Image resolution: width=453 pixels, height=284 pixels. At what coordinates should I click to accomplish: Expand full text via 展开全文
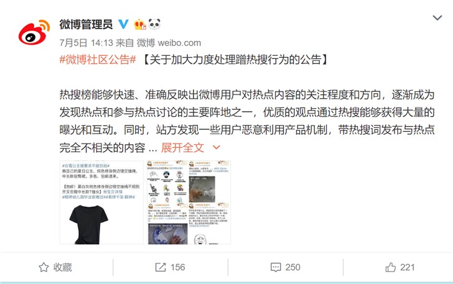click(x=182, y=148)
